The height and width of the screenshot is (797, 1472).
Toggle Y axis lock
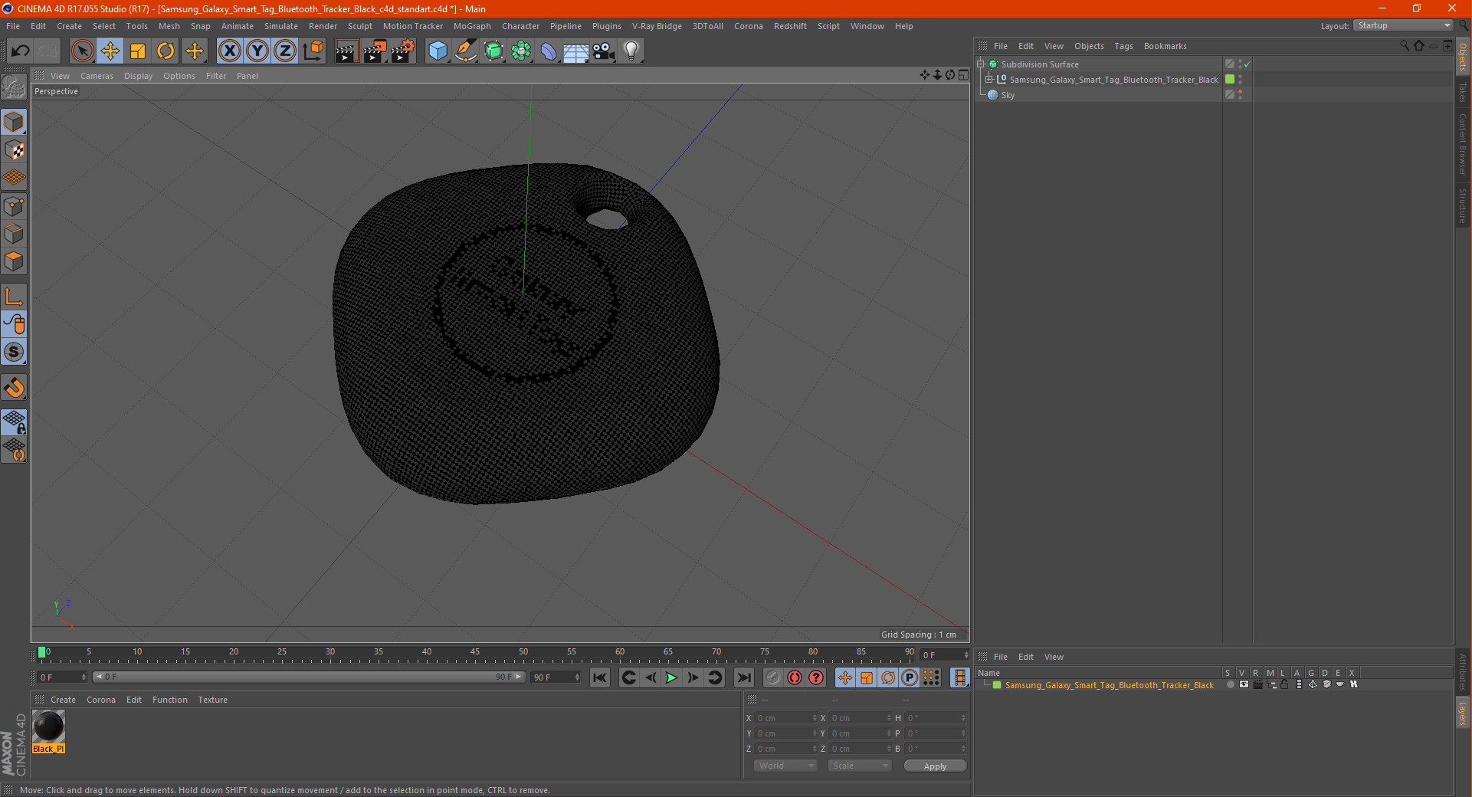tap(257, 51)
